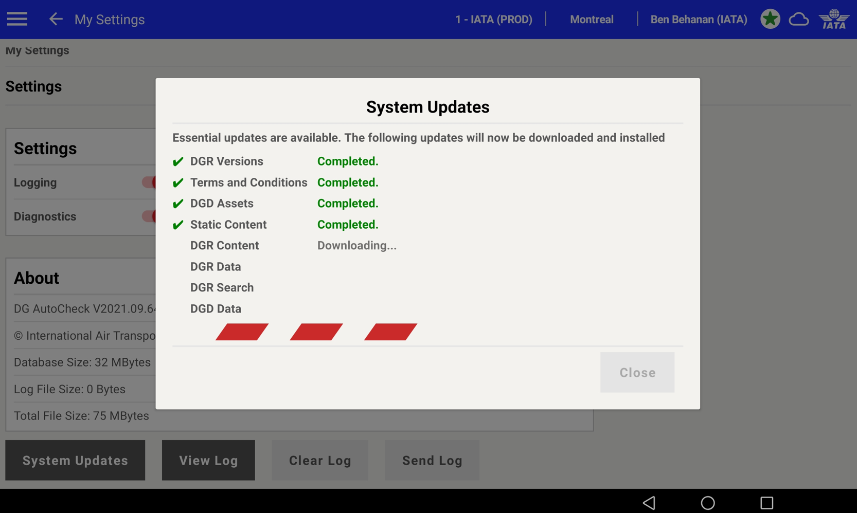Screen dimensions: 857x513
Task: Tap the cloud sync icon
Action: (x=799, y=20)
